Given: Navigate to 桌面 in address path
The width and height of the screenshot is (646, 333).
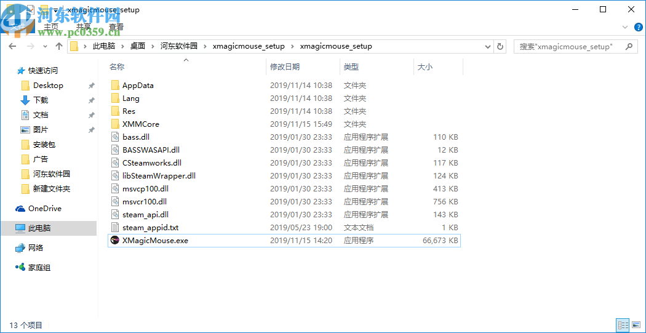Looking at the screenshot, I should point(138,46).
